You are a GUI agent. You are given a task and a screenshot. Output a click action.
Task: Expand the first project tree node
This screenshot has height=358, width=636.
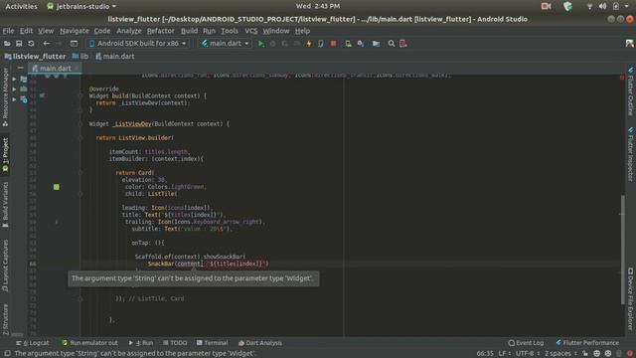(x=15, y=79)
